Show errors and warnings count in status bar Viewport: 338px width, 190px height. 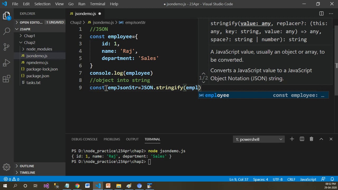pyautogui.click(x=11, y=179)
